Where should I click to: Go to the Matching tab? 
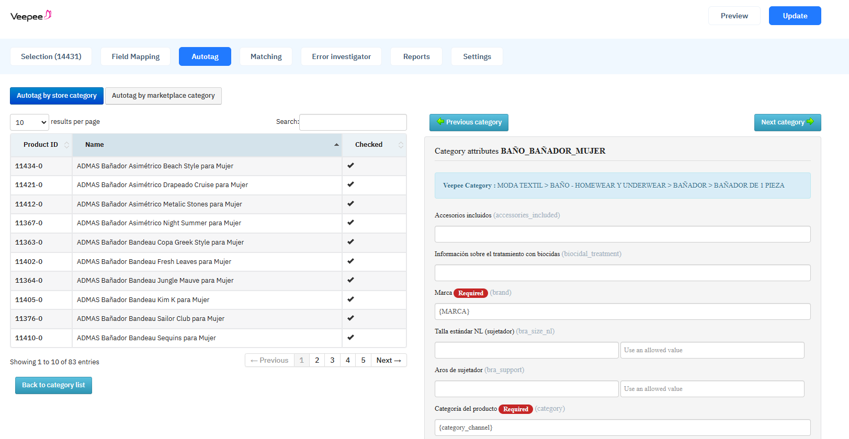click(x=266, y=56)
